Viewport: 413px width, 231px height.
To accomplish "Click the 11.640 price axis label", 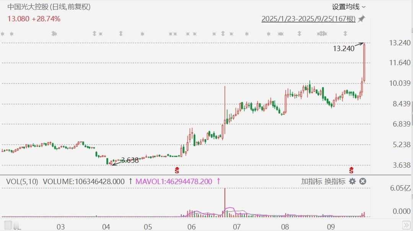I will (400, 63).
